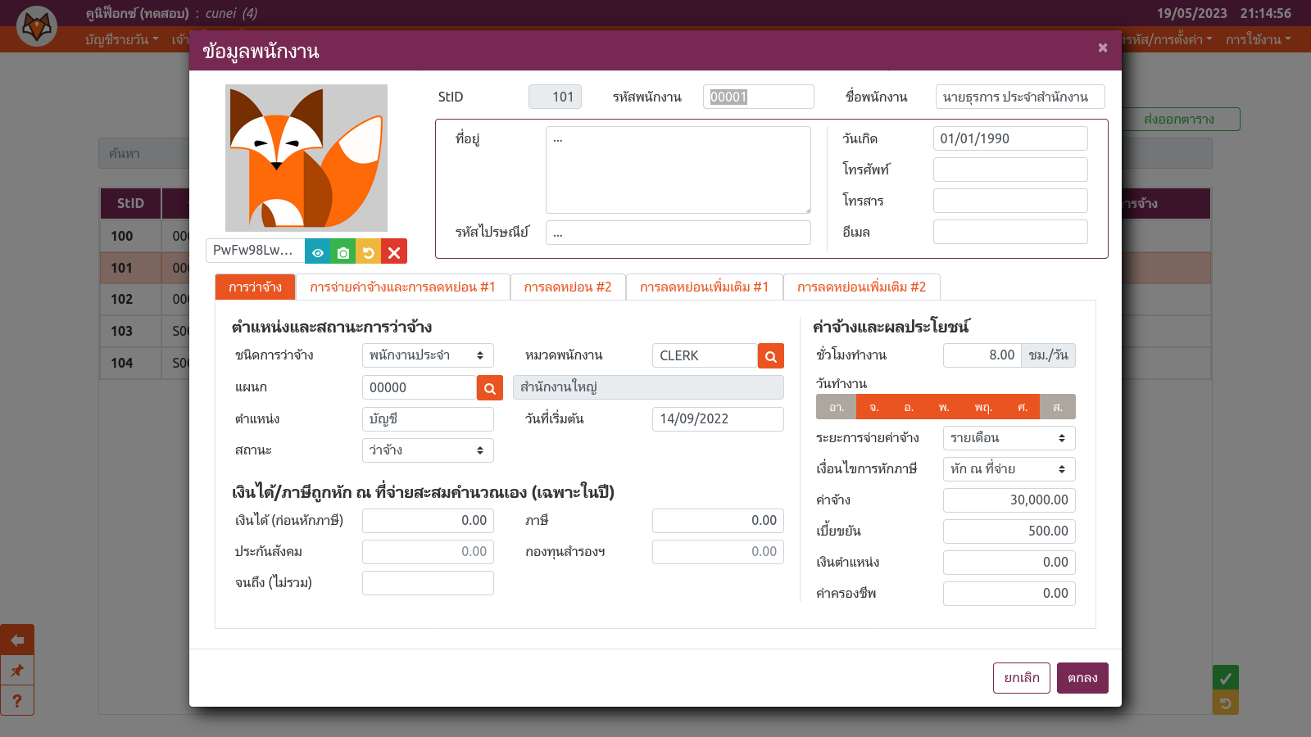Expand the status dropdown showing ว่าจ้าง
This screenshot has width=1311, height=737.
pyautogui.click(x=428, y=450)
